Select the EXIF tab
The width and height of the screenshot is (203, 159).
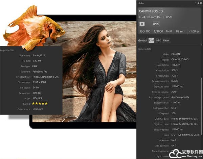[x=151, y=41]
